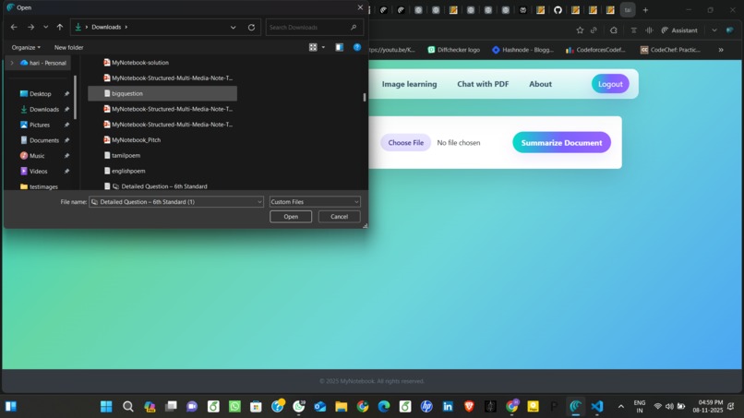This screenshot has width=744, height=418.
Task: Expand the chevron next to Assistant
Action: (x=714, y=30)
